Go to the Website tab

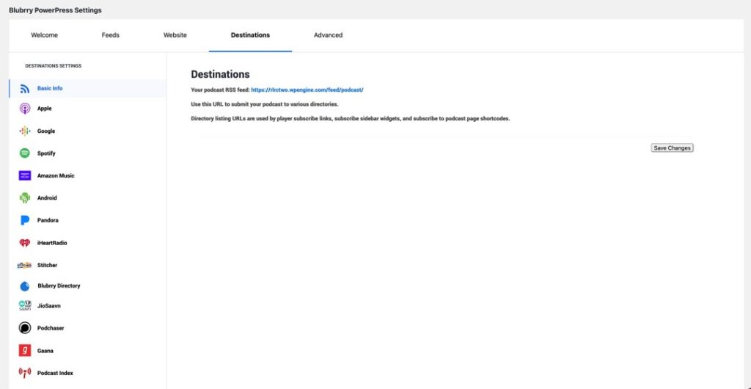[175, 35]
